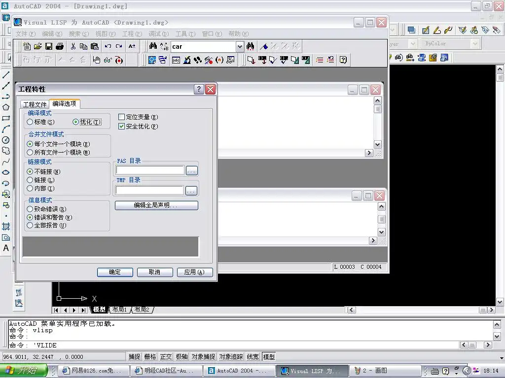Click the 编辑全局声明... button
Viewport: 505px width, 378px height.
pyautogui.click(x=156, y=205)
